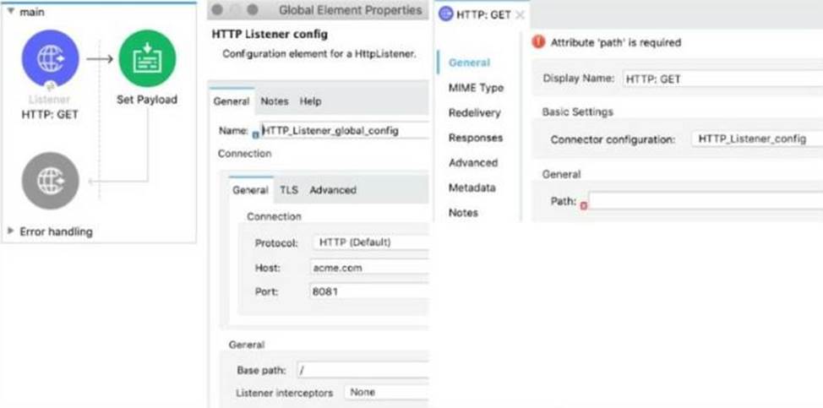
Task: Switch to the TLS connection tab
Action: (289, 190)
